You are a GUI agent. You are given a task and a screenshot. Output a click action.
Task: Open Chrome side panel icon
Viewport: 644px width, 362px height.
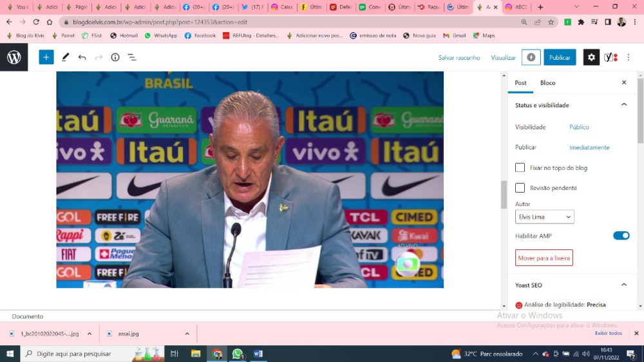click(x=608, y=22)
